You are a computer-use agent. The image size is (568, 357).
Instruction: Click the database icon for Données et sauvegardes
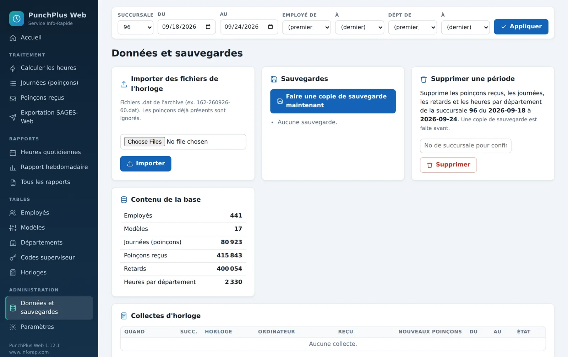13,308
